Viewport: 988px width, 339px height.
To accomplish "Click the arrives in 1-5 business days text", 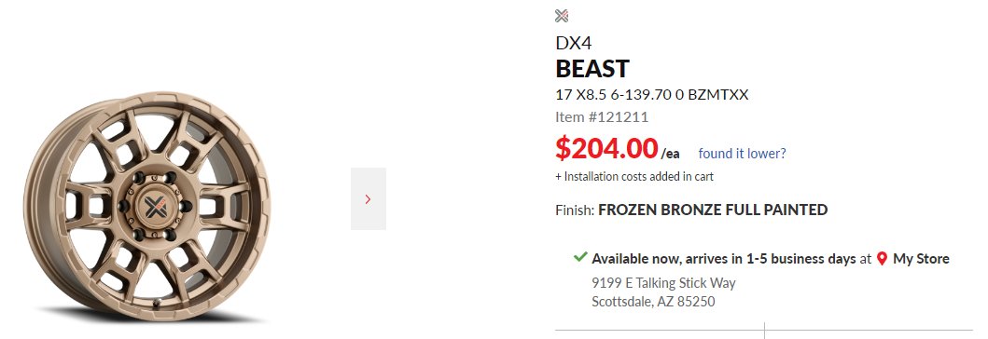I will click(771, 259).
